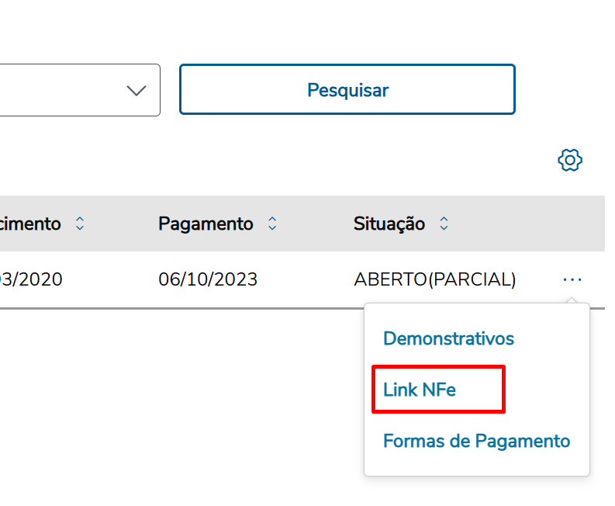
Task: Select Demonstrativos from the row menu
Action: tap(448, 338)
